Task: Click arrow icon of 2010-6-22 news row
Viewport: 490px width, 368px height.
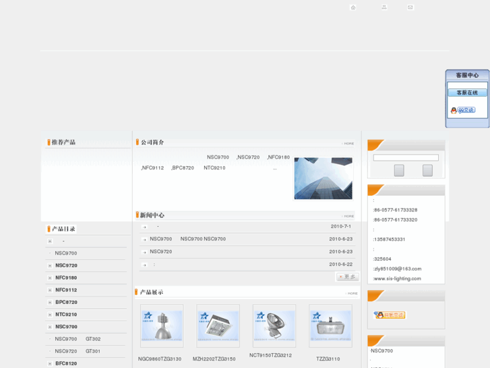Action: click(144, 265)
